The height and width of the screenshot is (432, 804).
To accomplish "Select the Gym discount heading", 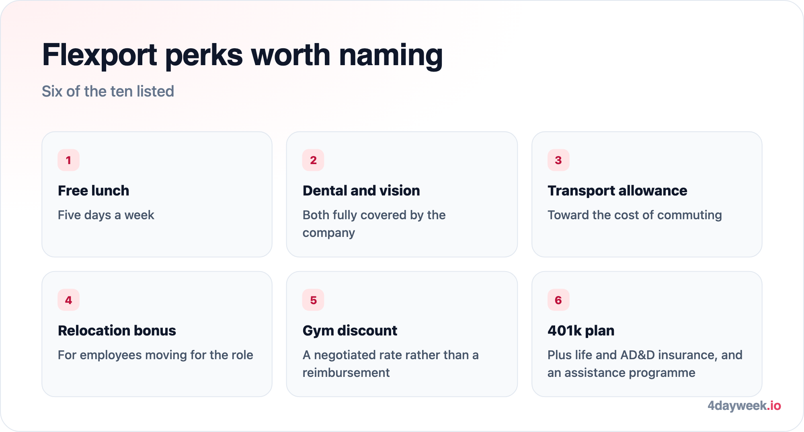I will click(x=350, y=331).
